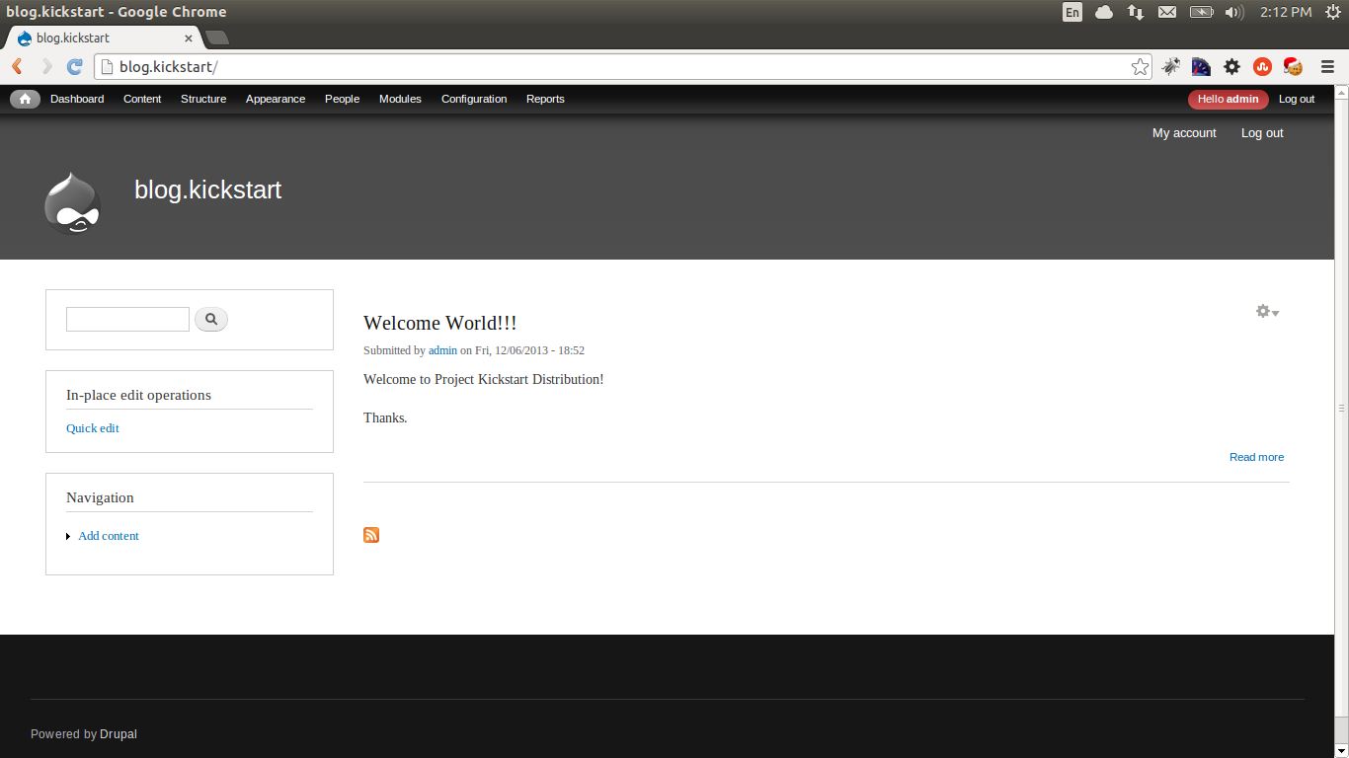Click the network upload/download indicator in system tray

coord(1135,12)
